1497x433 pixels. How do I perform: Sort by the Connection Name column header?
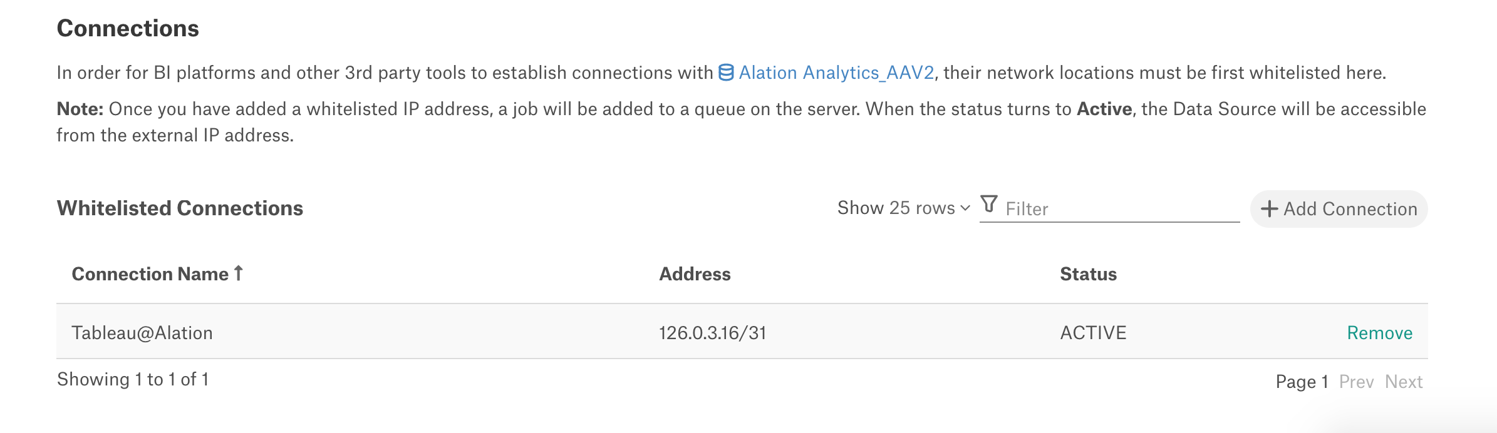coord(150,274)
